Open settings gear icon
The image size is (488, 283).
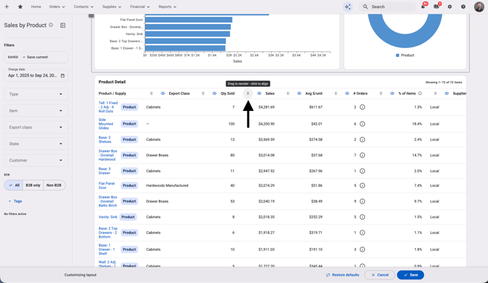point(449,7)
